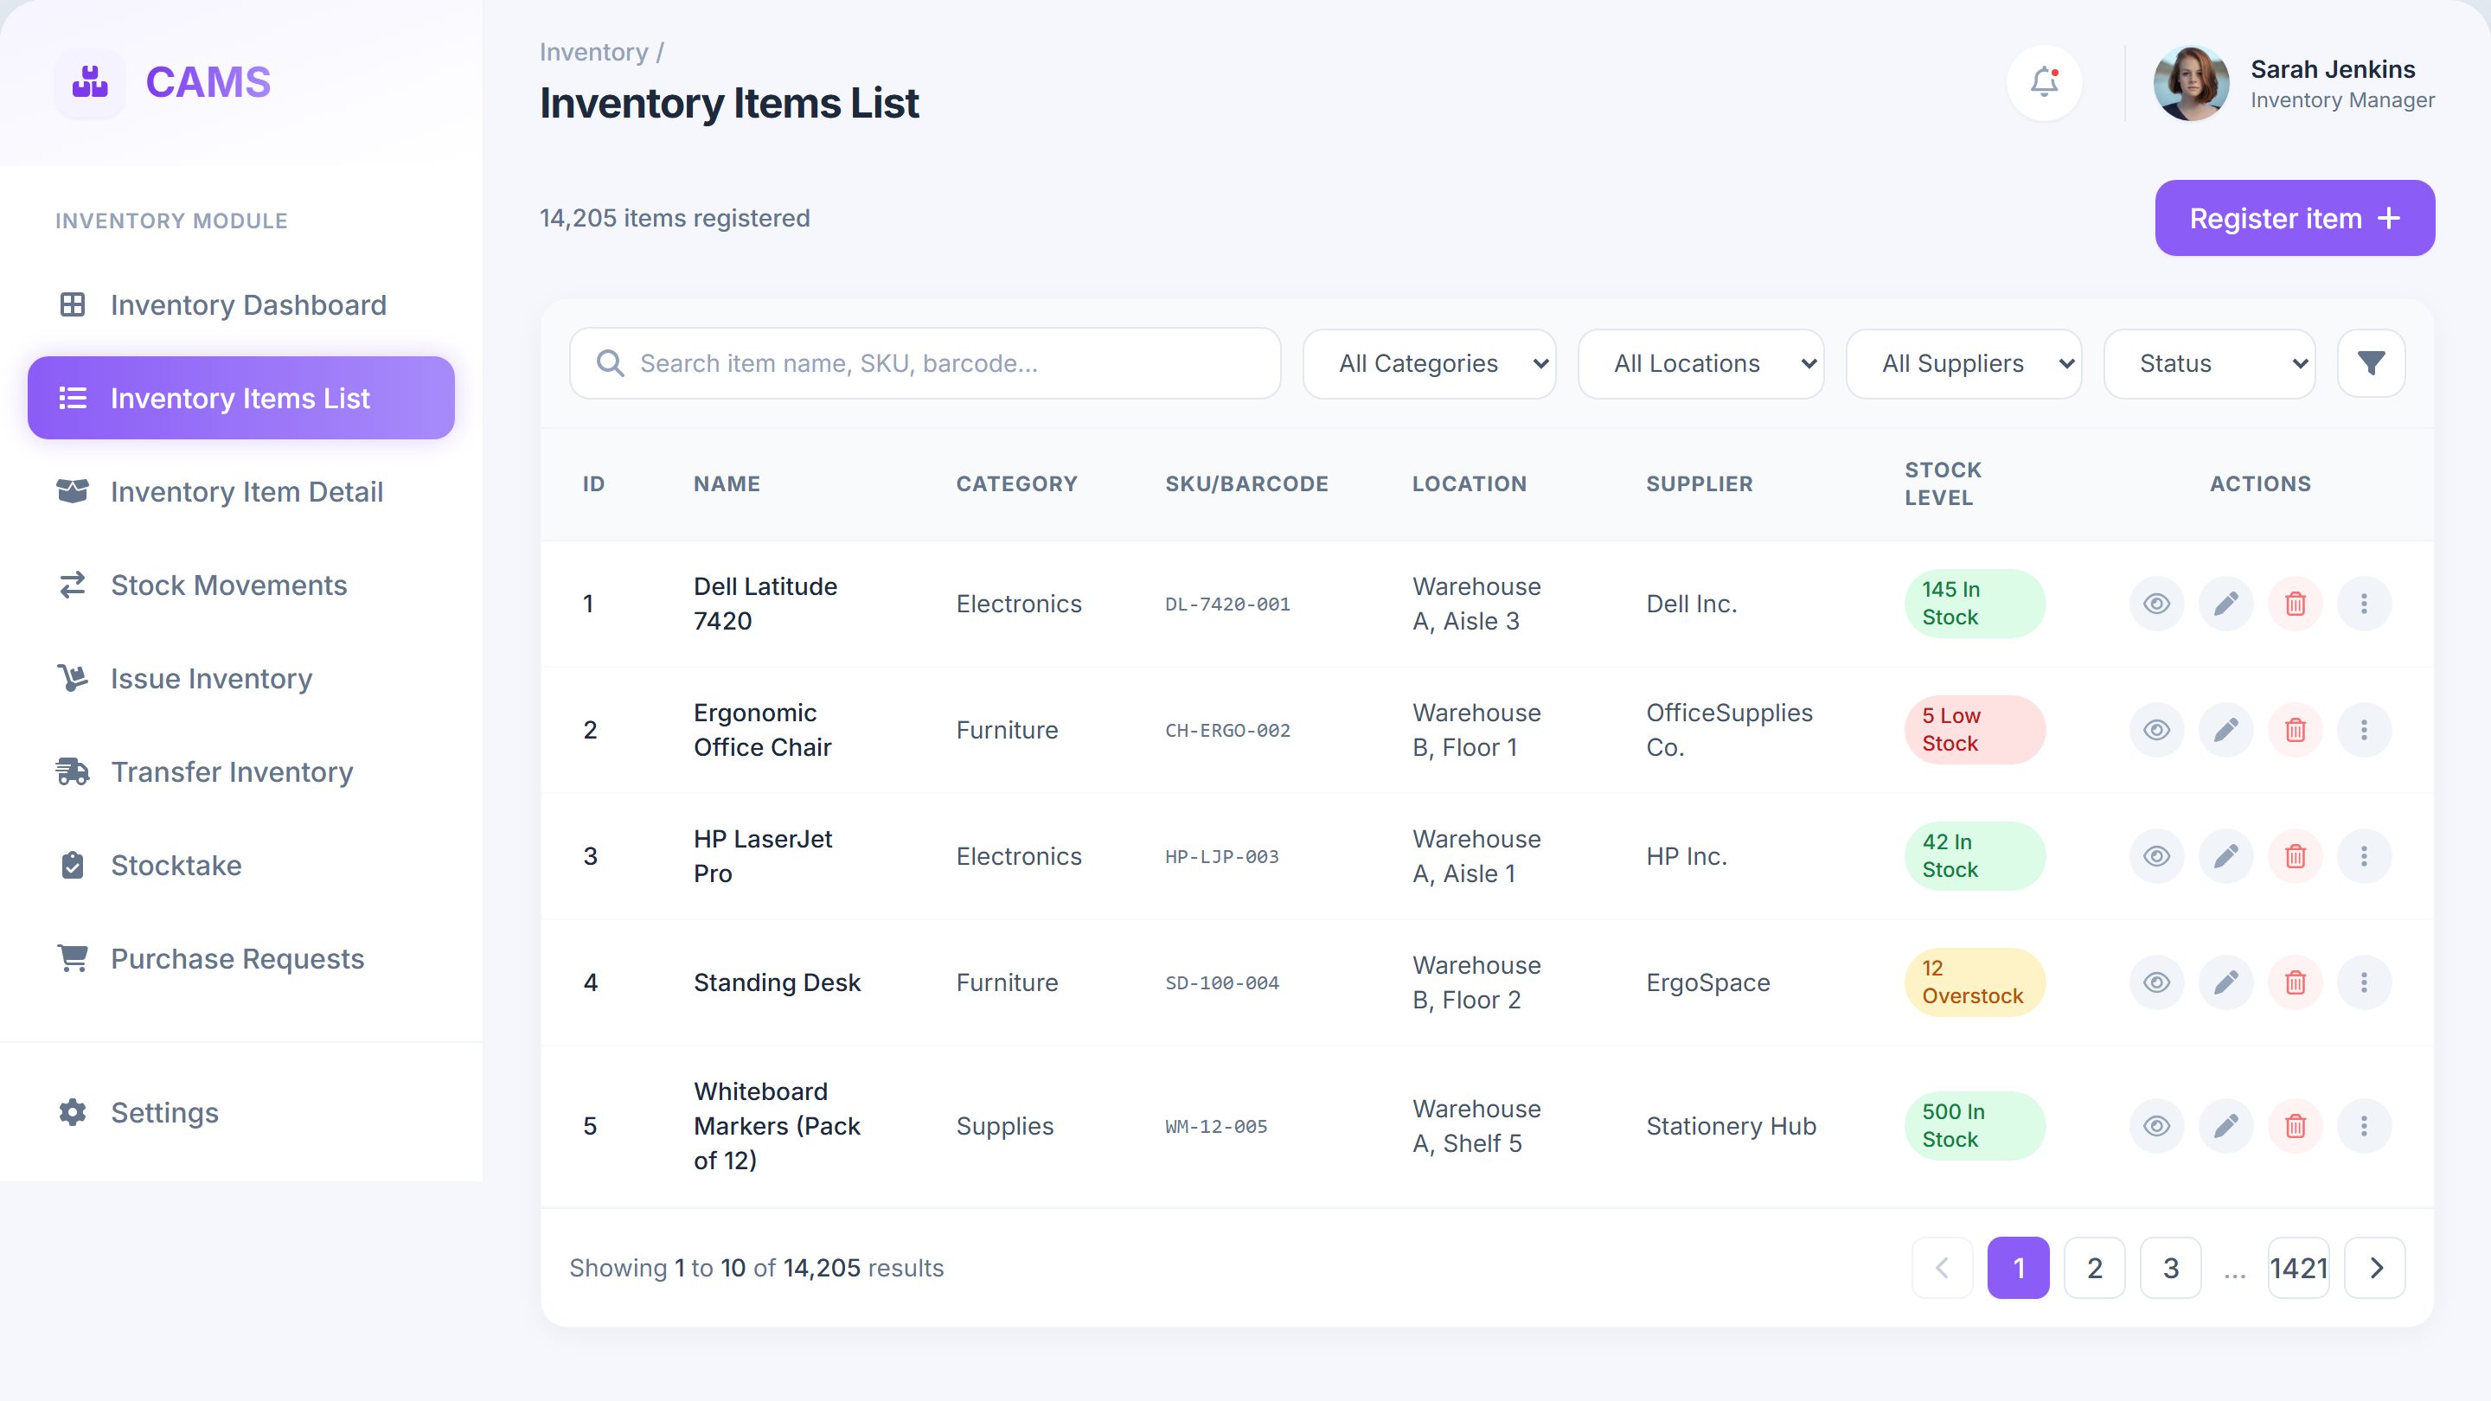Screen dimensions: 2491x1401
Task: Open more actions for Dell Latitude 7420
Action: click(2365, 605)
